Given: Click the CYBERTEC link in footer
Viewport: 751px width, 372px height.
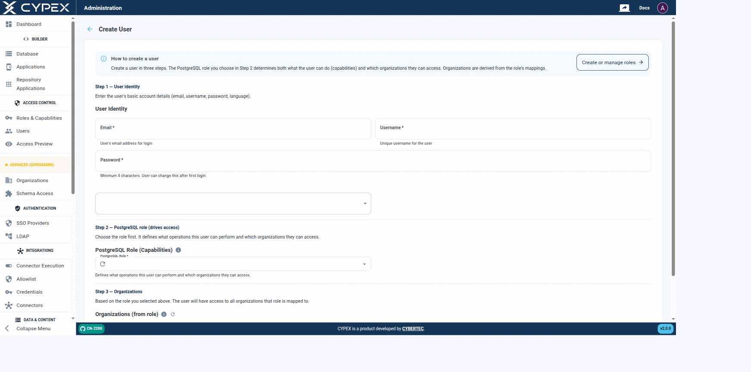Looking at the screenshot, I should tap(413, 329).
